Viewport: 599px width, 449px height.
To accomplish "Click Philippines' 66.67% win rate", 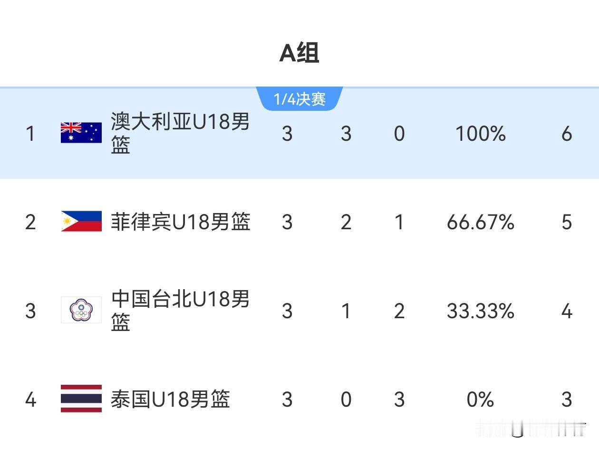I will point(481,222).
